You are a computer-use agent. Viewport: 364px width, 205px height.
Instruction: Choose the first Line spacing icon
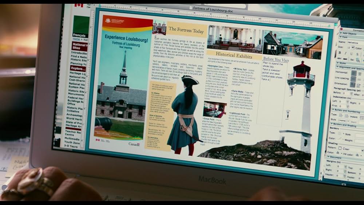(353, 79)
